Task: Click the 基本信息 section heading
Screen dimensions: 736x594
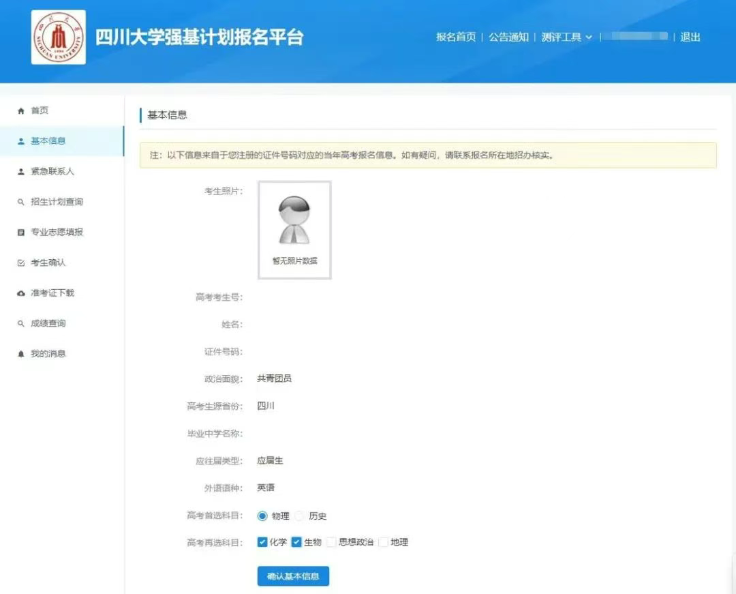Action: coord(167,115)
